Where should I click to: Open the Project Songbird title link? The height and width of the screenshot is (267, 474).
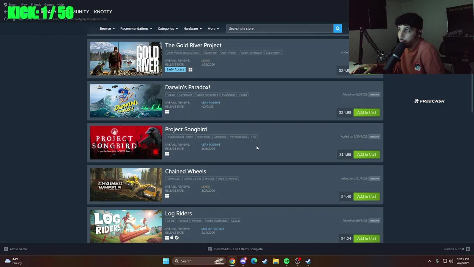(x=186, y=129)
